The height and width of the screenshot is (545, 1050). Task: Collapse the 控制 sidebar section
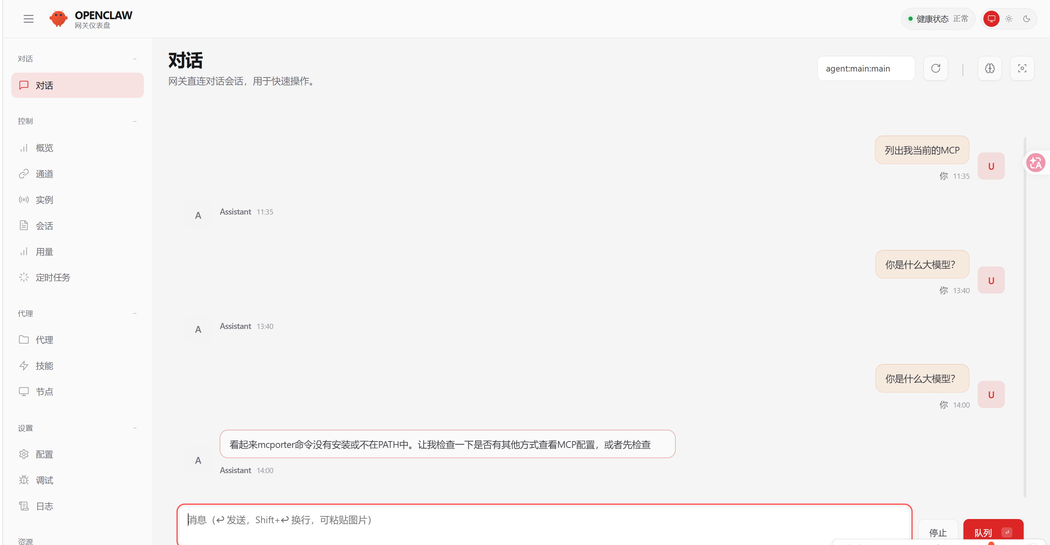[134, 121]
